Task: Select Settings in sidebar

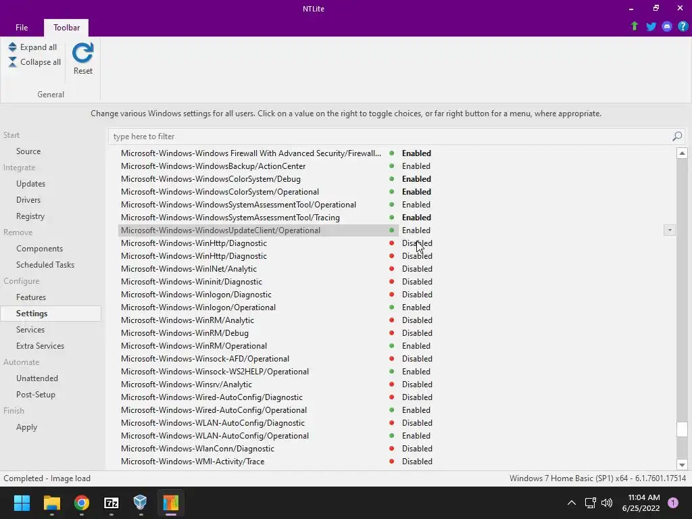Action: pyautogui.click(x=51, y=314)
